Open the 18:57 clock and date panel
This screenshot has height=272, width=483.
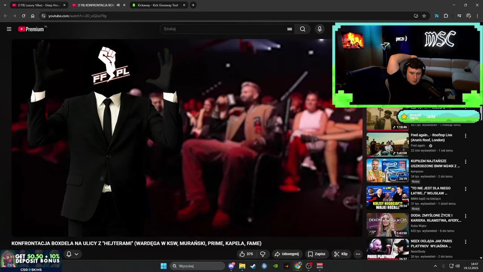[471, 266]
